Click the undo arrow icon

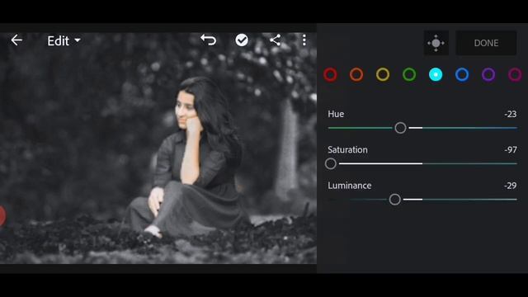209,40
